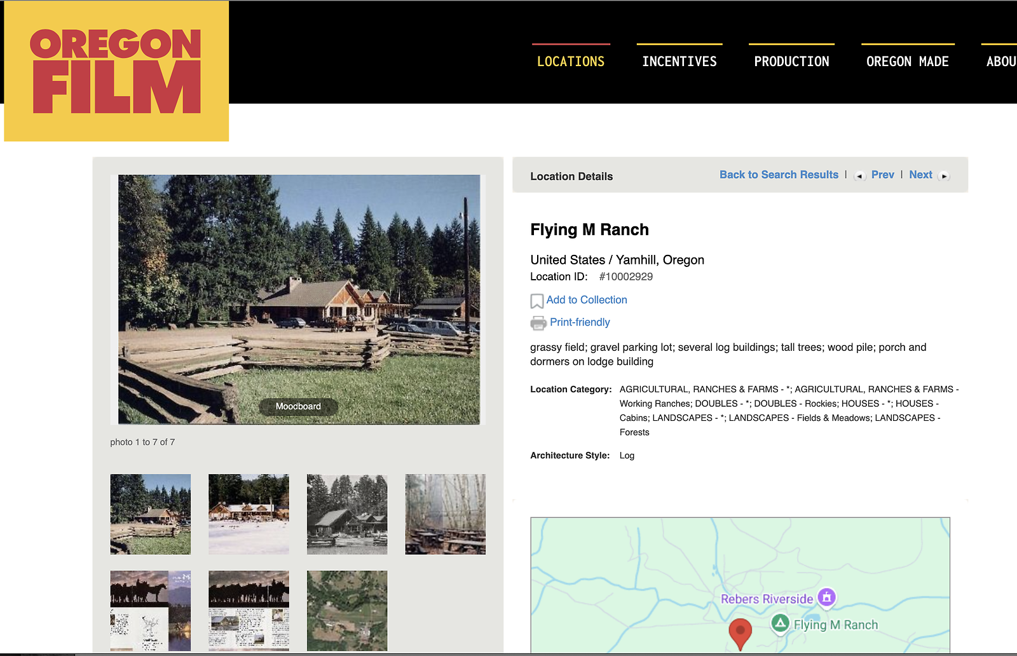Screen dimensions: 1017x656
Task: Select the picnic tables in forest thumbnail
Action: pyautogui.click(x=445, y=514)
